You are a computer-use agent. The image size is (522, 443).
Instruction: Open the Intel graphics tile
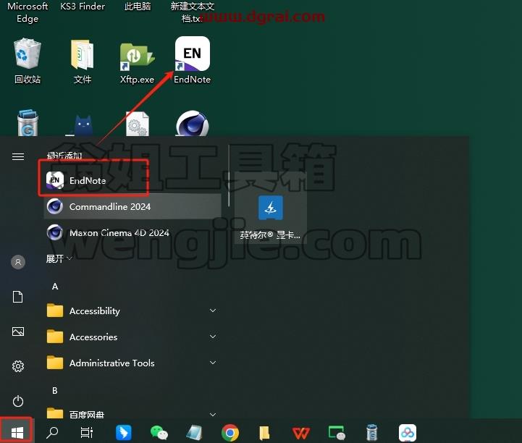271,218
